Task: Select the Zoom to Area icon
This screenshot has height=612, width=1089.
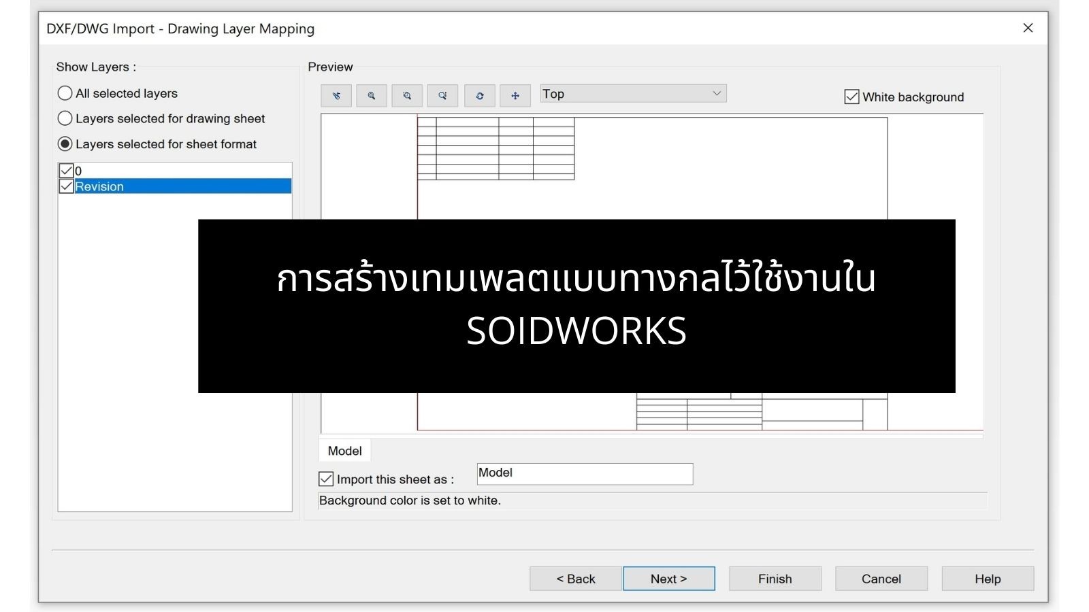Action: [x=407, y=96]
